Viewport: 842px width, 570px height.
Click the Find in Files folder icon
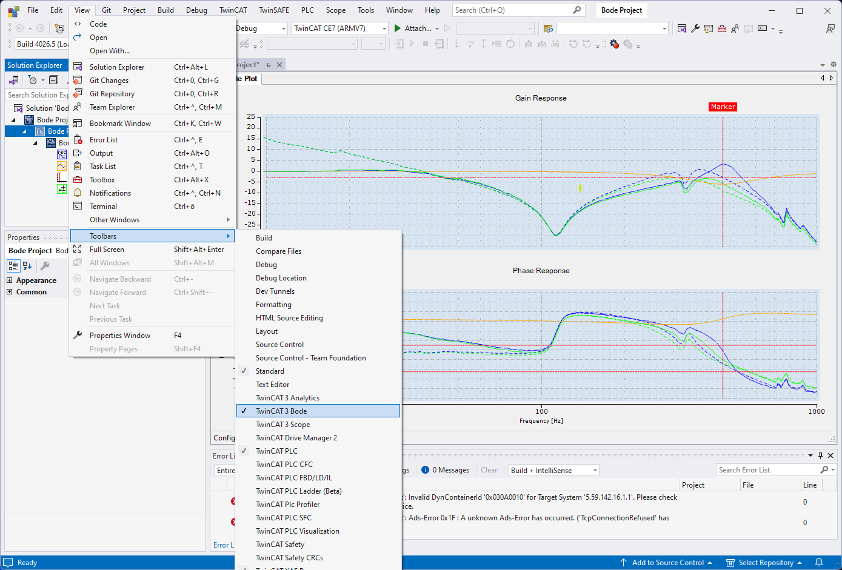[548, 28]
